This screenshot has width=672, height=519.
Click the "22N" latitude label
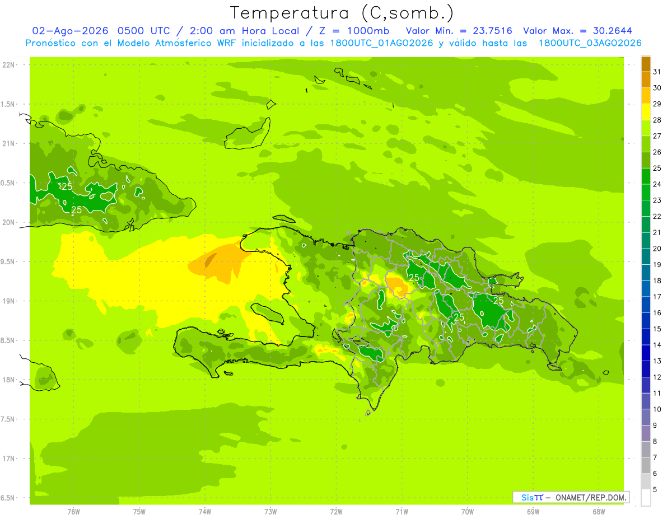pyautogui.click(x=8, y=65)
